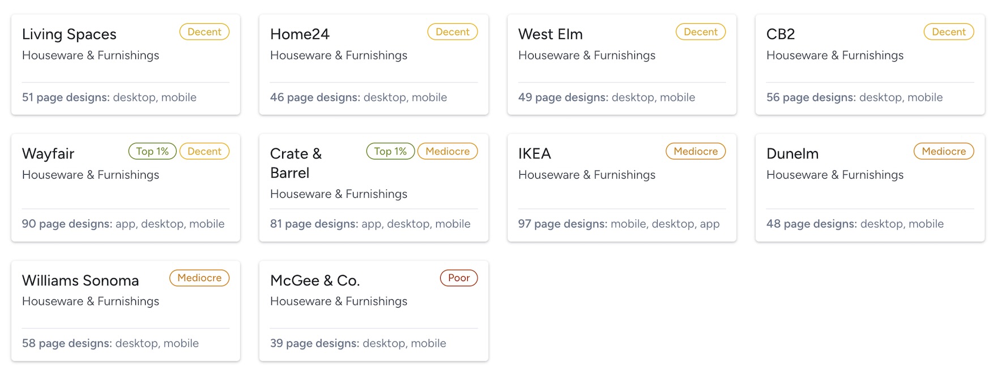Select the CB2 card title

tap(780, 35)
